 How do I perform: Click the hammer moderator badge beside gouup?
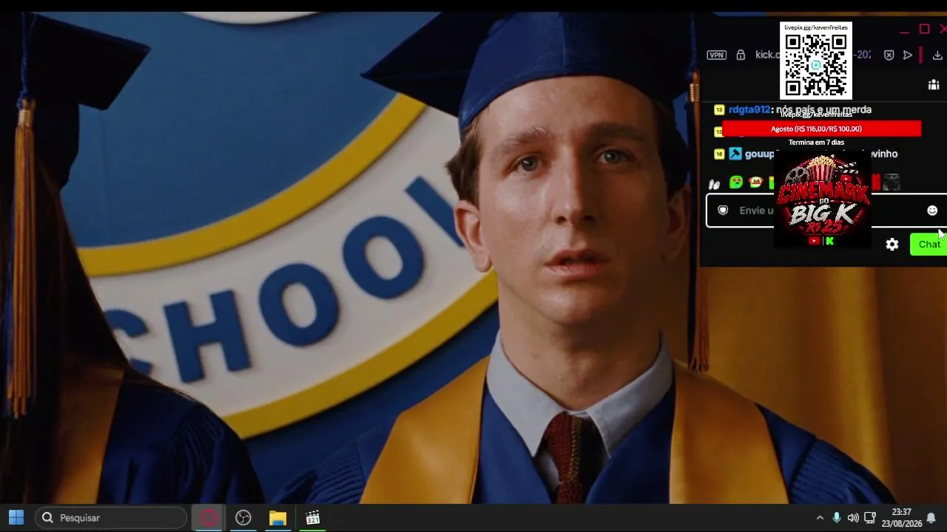[735, 154]
